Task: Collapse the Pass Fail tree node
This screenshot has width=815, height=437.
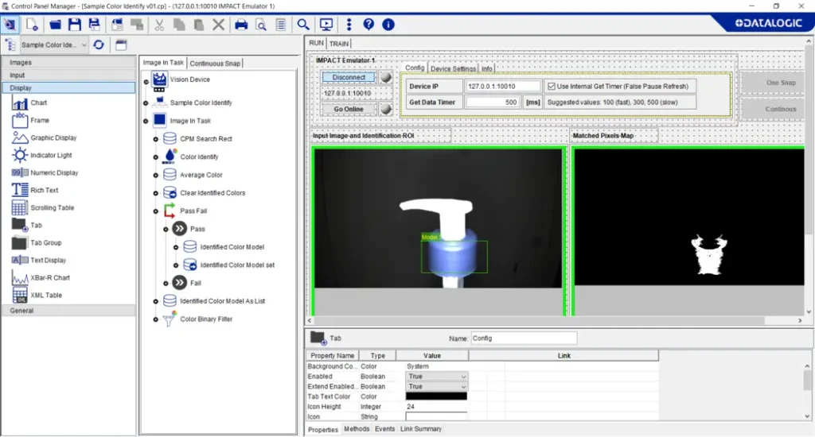Action: point(156,211)
